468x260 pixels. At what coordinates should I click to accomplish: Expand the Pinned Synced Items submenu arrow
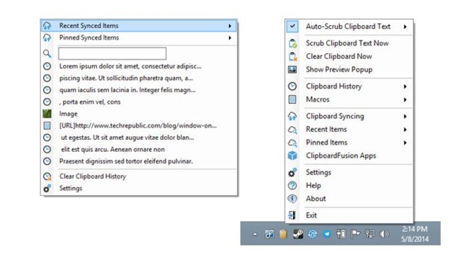[230, 38]
